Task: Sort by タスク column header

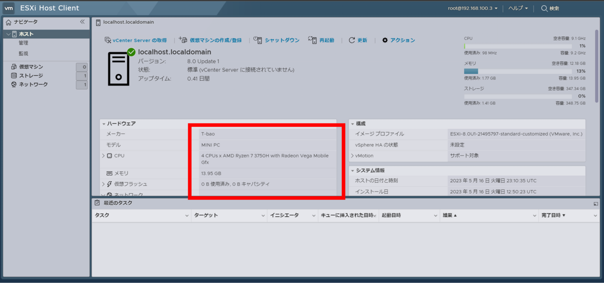Action: [102, 215]
